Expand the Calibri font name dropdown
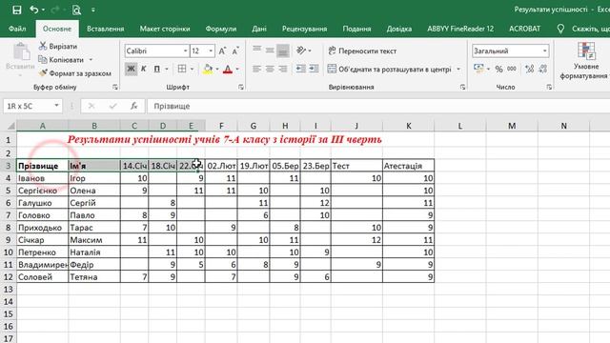The height and width of the screenshot is (343, 610). 186,50
